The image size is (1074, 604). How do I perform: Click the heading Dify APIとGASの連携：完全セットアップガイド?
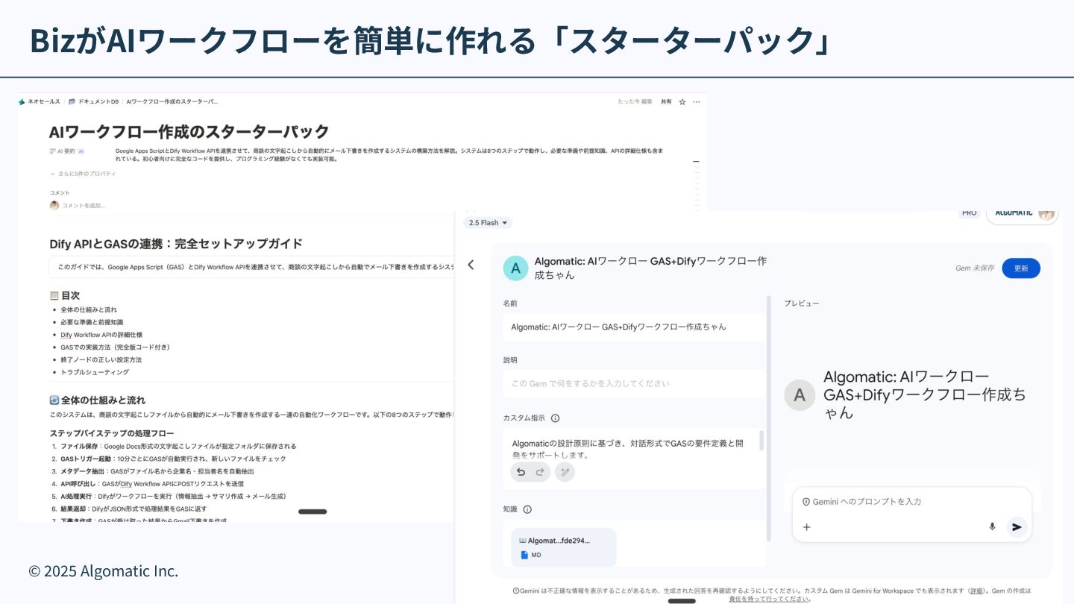176,244
